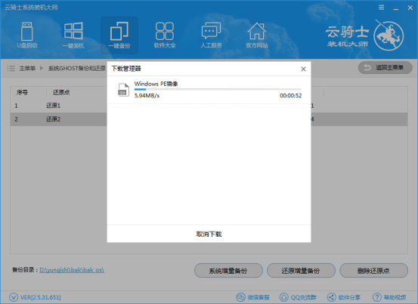The image size is (418, 304).
Task: Click VER[2.5.31.651] version text
Action: pyautogui.click(x=41, y=297)
